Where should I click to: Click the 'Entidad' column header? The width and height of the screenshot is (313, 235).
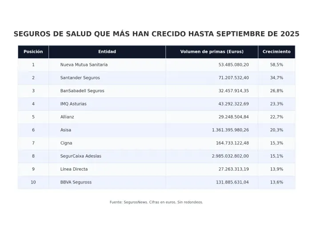coord(107,52)
